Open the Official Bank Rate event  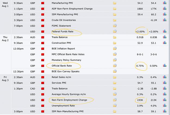[62, 66]
